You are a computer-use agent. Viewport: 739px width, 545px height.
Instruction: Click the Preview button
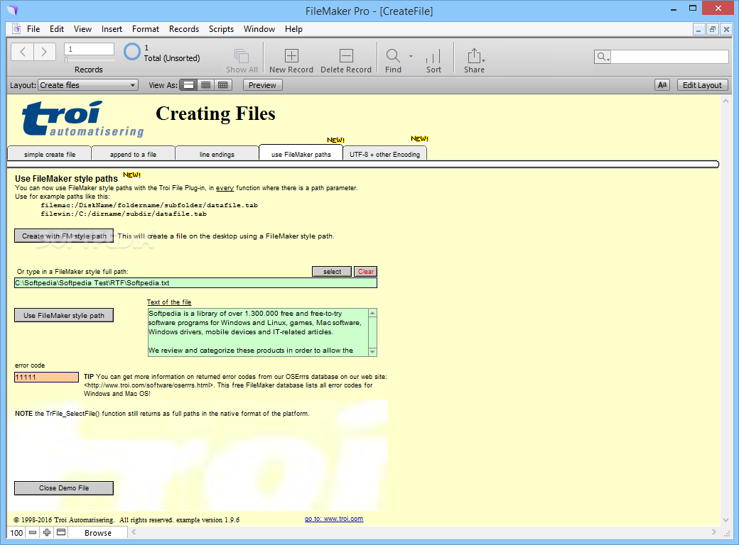(x=262, y=85)
